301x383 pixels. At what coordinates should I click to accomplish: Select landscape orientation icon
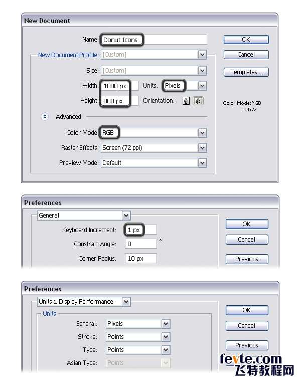pyautogui.click(x=198, y=101)
